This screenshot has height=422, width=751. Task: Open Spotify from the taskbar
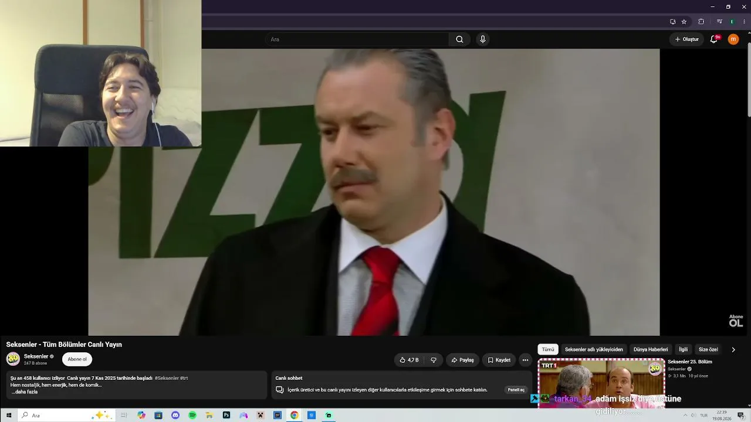click(x=192, y=415)
